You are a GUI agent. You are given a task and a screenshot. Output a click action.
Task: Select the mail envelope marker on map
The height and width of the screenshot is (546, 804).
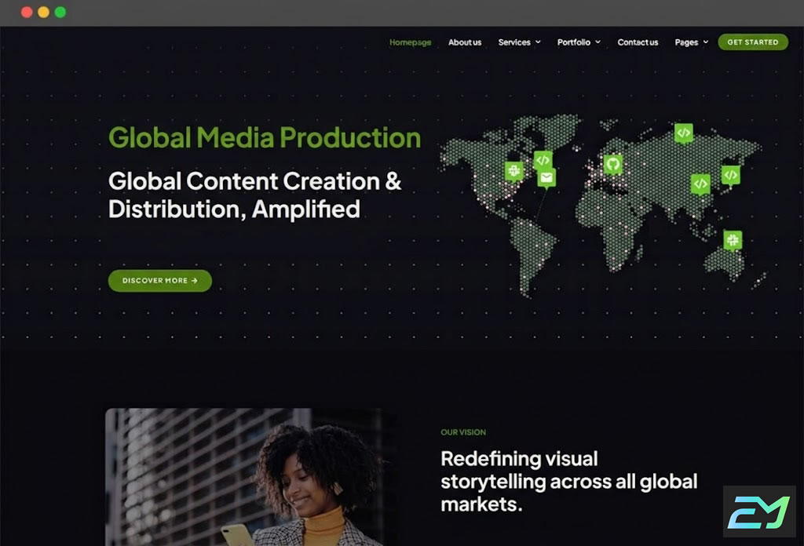[546, 178]
